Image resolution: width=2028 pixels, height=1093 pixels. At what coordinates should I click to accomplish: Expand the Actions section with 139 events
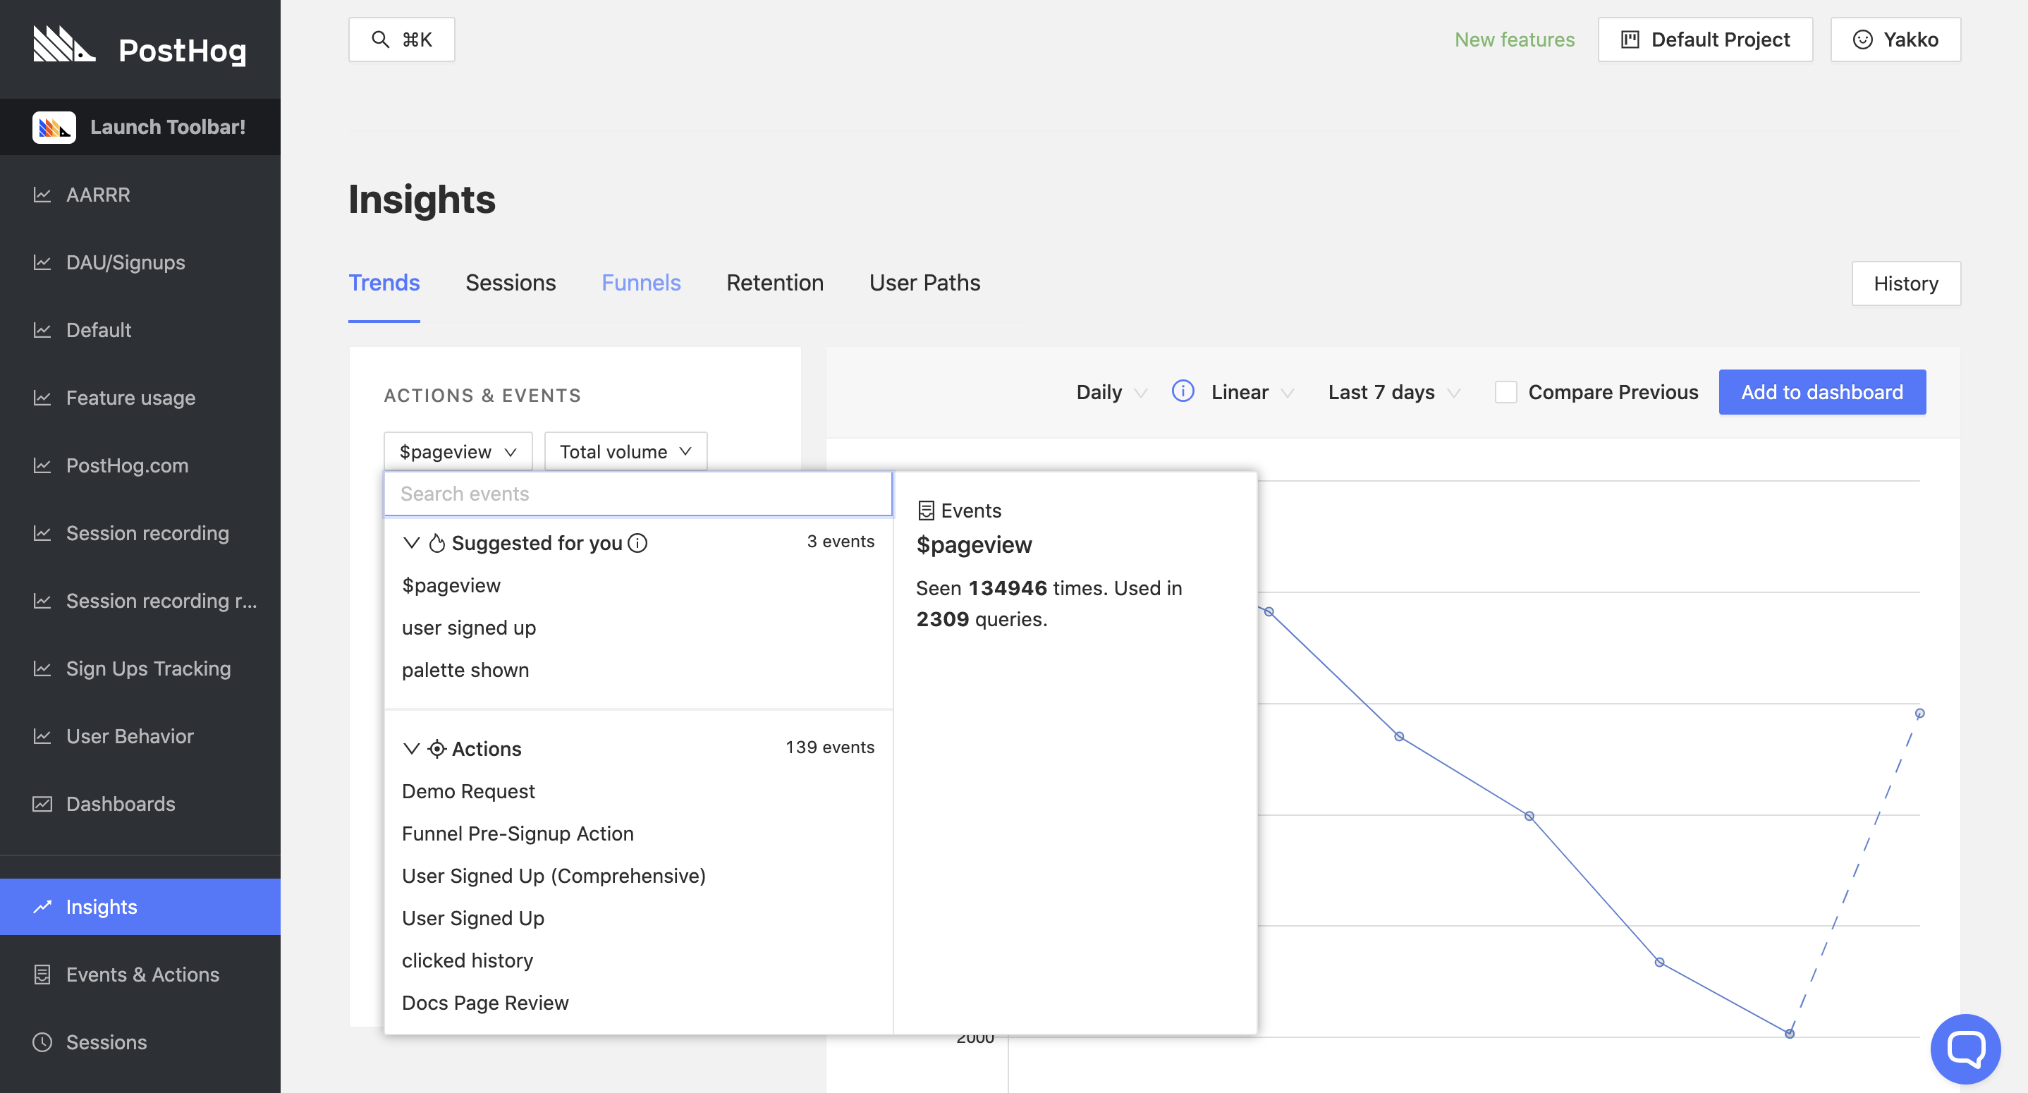click(x=412, y=747)
